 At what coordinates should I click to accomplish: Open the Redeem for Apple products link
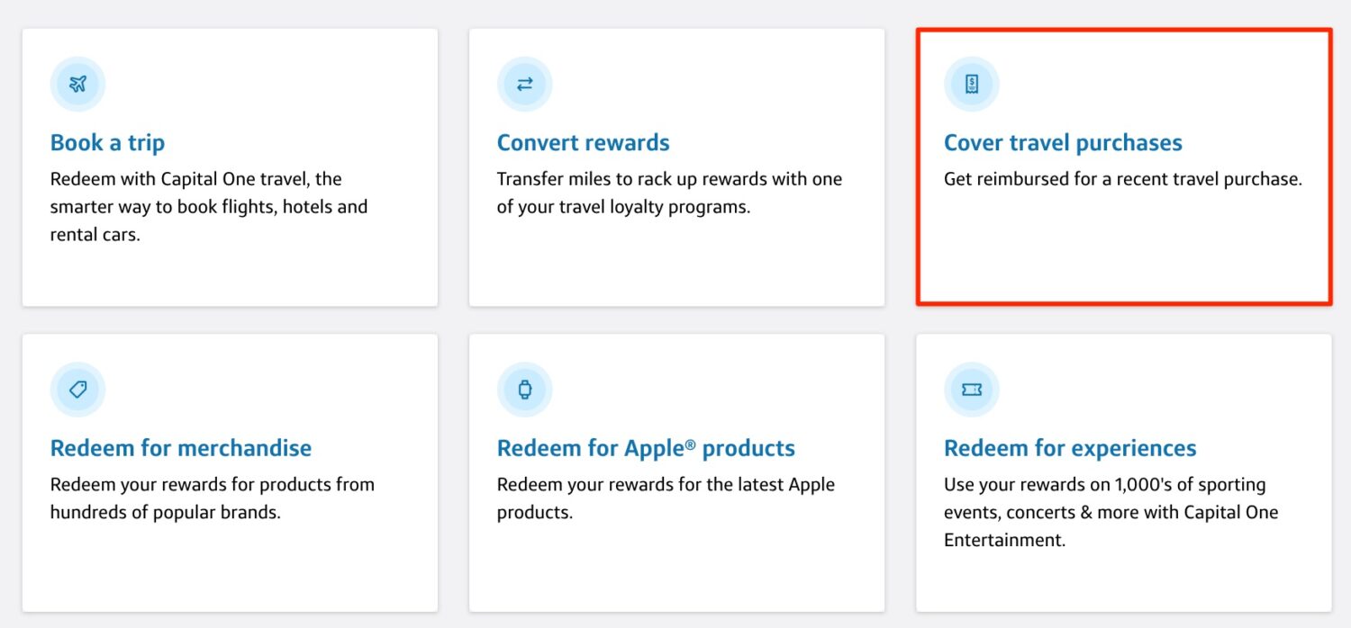click(x=645, y=447)
